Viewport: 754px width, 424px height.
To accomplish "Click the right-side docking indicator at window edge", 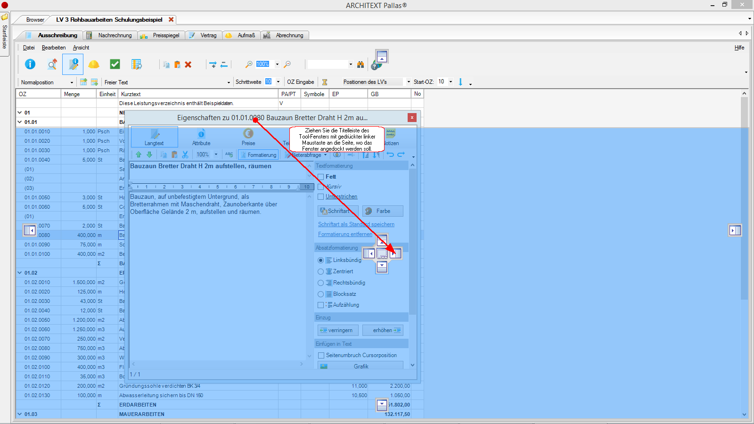I will (735, 230).
